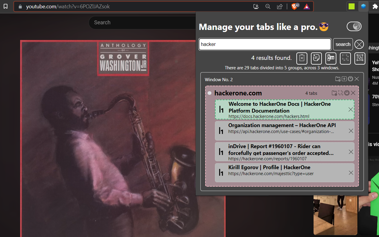Click the '4 results found.' text
Image resolution: width=379 pixels, height=237 pixels.
[272, 58]
